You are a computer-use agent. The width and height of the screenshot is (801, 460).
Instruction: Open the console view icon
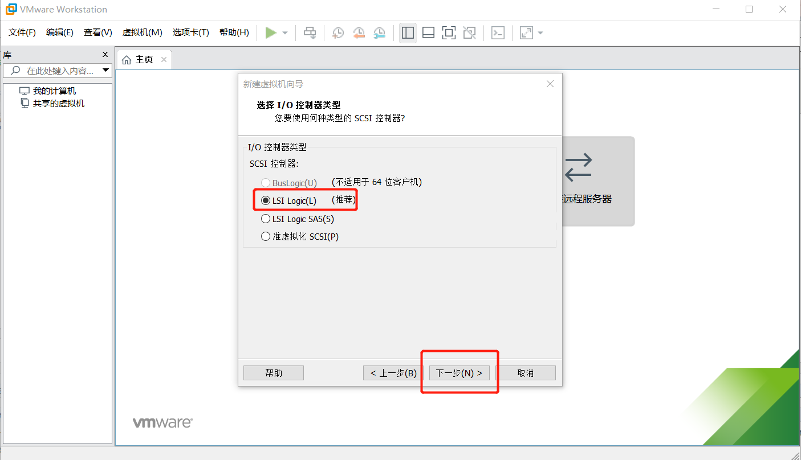(x=498, y=33)
